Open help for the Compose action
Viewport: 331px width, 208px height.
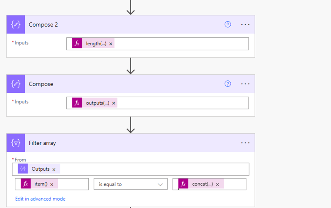tap(228, 84)
